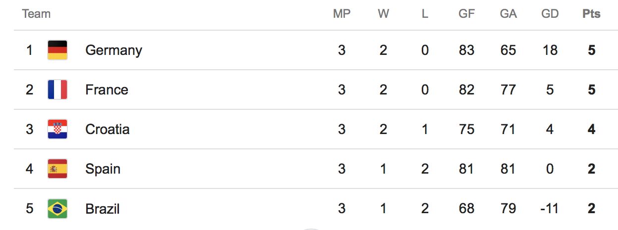Viewport: 618px width, 230px height.
Task: Open the France team link
Action: click(x=107, y=90)
